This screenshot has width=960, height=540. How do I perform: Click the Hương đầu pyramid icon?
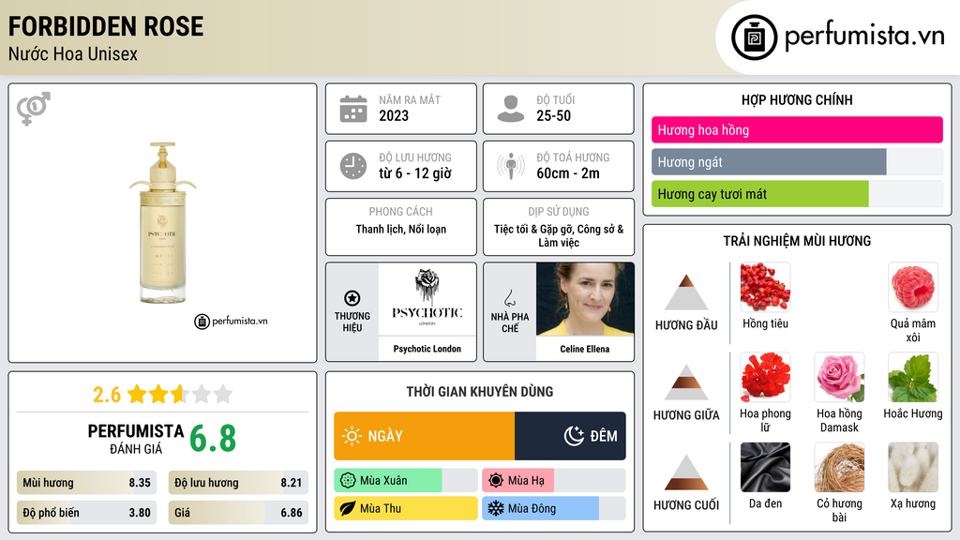(x=686, y=292)
